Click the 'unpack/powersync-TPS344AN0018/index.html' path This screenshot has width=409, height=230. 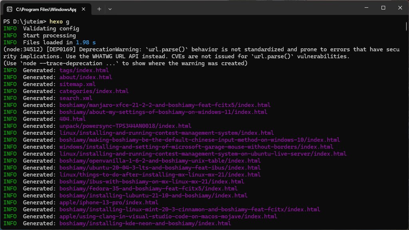(125, 126)
